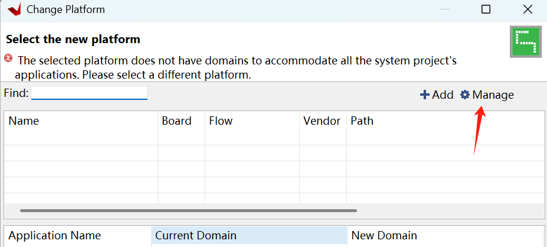547x247 pixels.
Task: Click the New Domain column header
Action: tap(446, 236)
